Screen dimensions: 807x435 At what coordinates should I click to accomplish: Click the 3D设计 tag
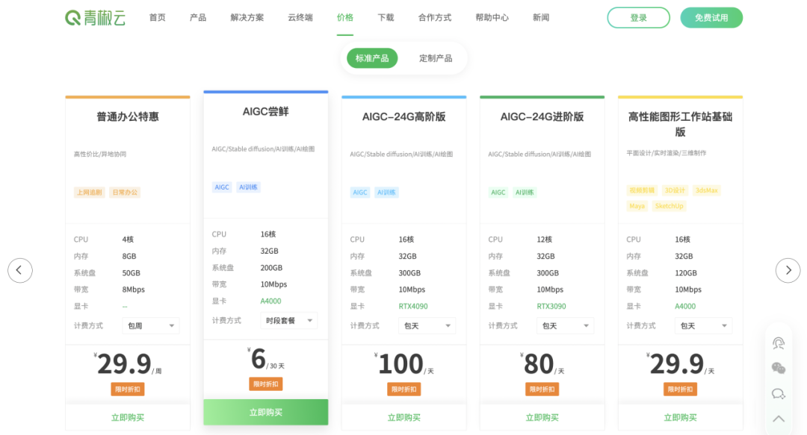tap(675, 190)
